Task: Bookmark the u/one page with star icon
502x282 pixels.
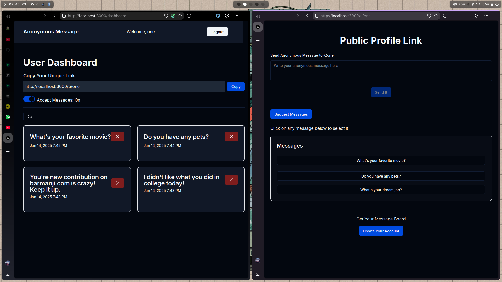Action: [x=436, y=16]
